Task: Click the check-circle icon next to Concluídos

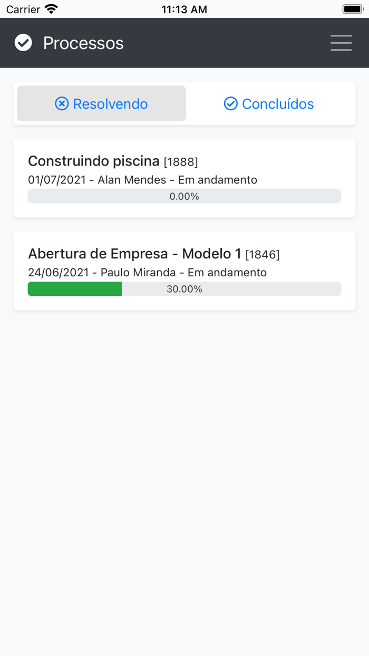Action: coord(231,103)
